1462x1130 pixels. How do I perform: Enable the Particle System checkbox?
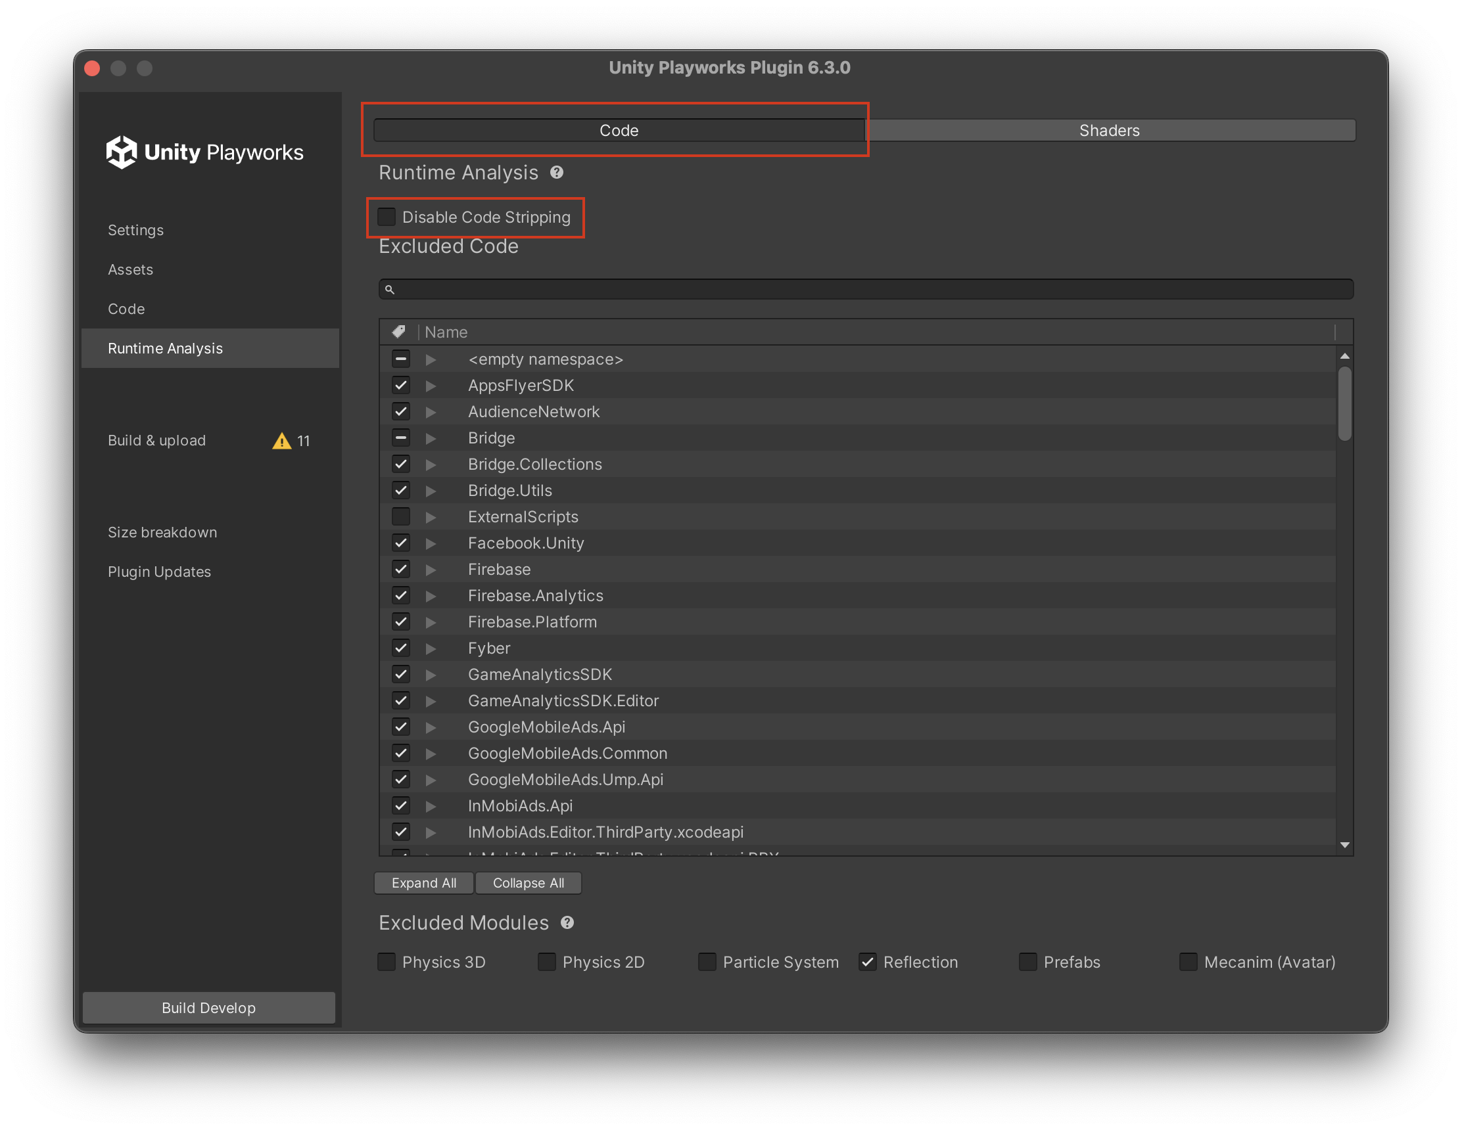pos(707,961)
